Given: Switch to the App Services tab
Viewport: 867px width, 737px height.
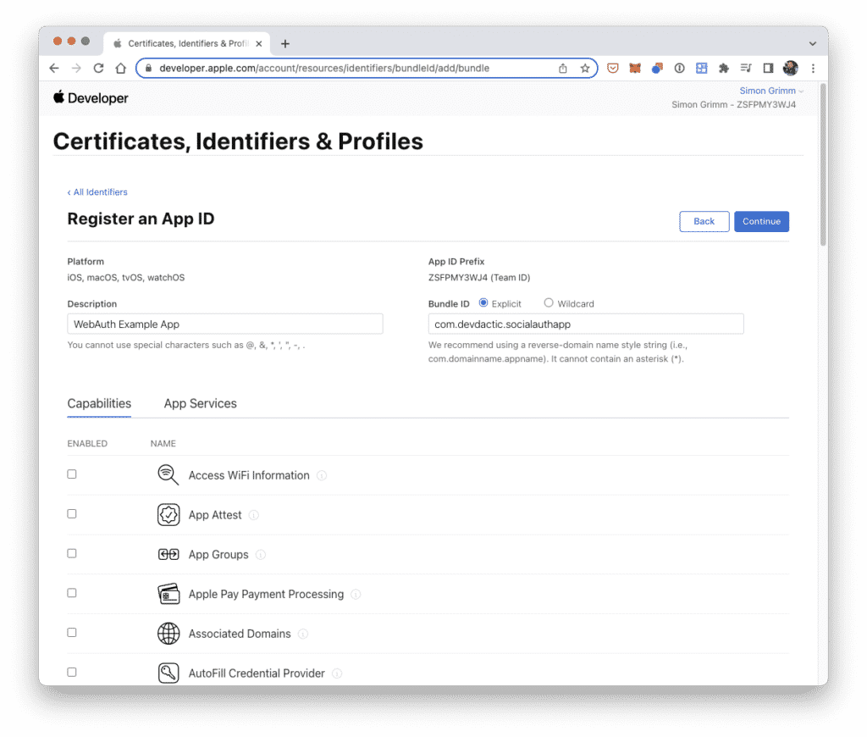Looking at the screenshot, I should pyautogui.click(x=200, y=404).
